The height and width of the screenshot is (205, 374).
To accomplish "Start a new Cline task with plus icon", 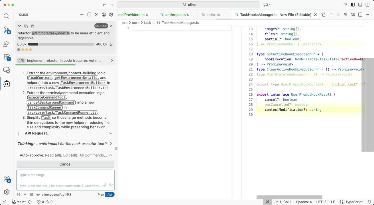I will tap(82, 15).
